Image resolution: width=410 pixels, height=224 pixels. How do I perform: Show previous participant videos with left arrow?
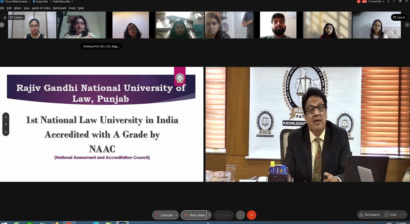[x=2, y=25]
